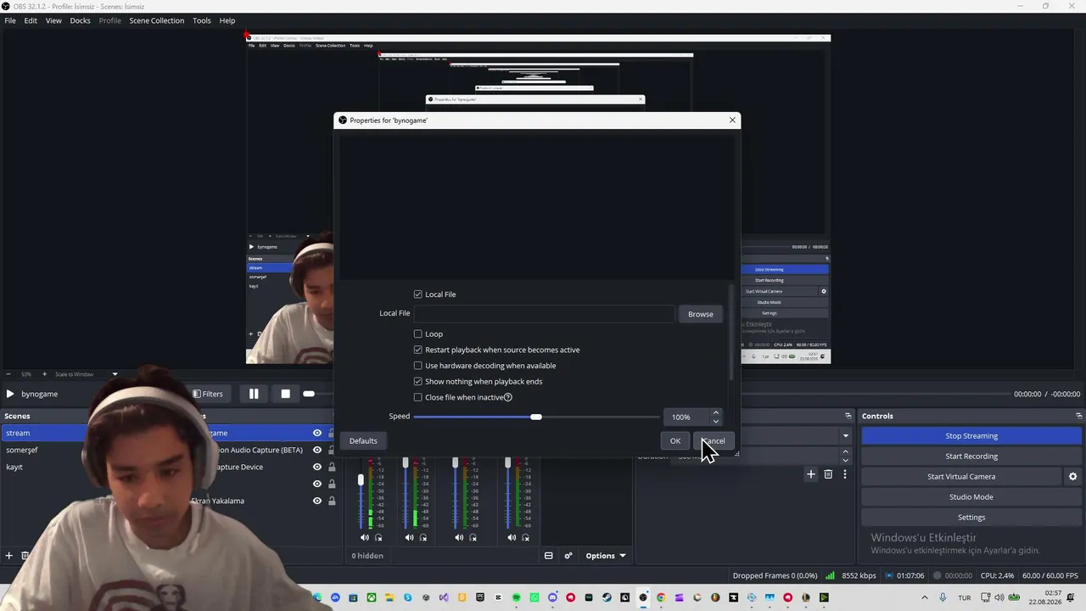Zoom in the preview with the plus icon
Image resolution: width=1086 pixels, height=611 pixels.
click(45, 374)
